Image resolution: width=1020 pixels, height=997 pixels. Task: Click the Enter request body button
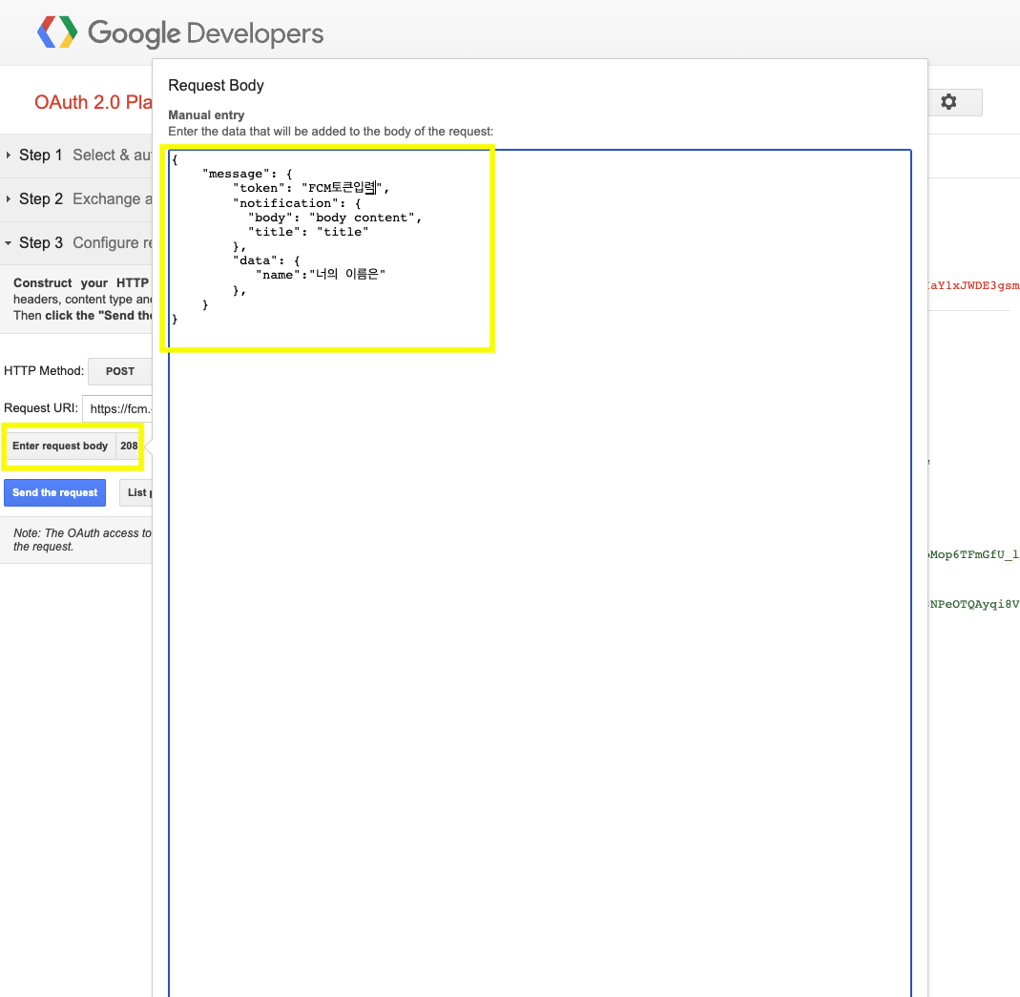click(60, 447)
